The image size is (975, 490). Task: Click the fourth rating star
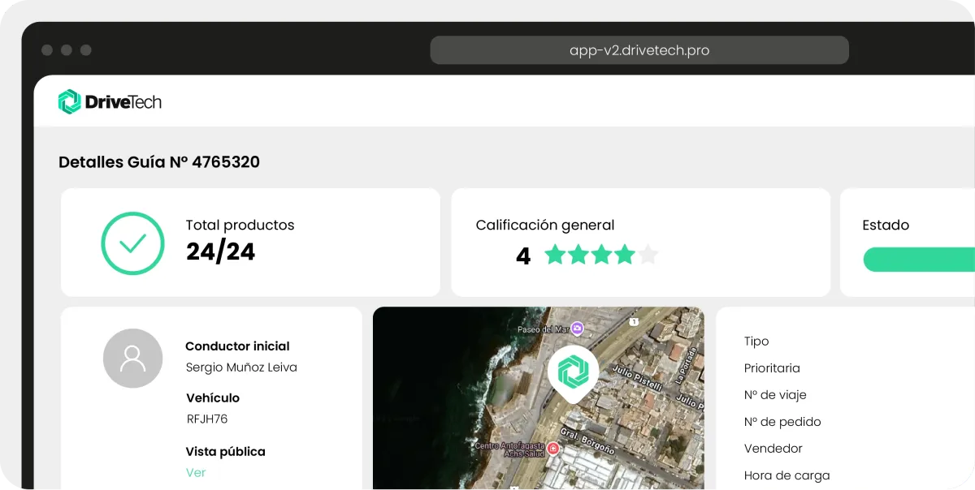point(625,255)
